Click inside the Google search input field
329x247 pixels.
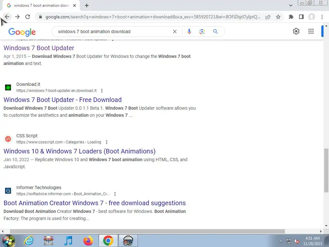(113, 32)
